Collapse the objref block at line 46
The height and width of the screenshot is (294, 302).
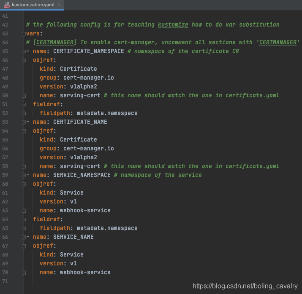pyautogui.click(x=24, y=61)
